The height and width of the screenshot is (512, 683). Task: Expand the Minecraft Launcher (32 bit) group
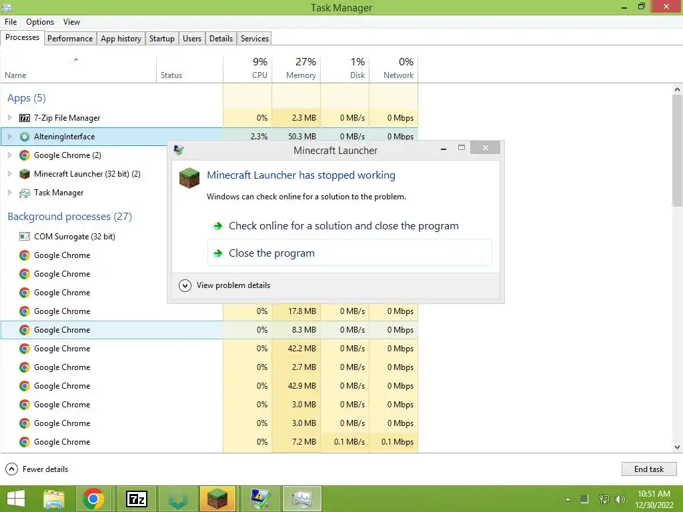pos(9,174)
